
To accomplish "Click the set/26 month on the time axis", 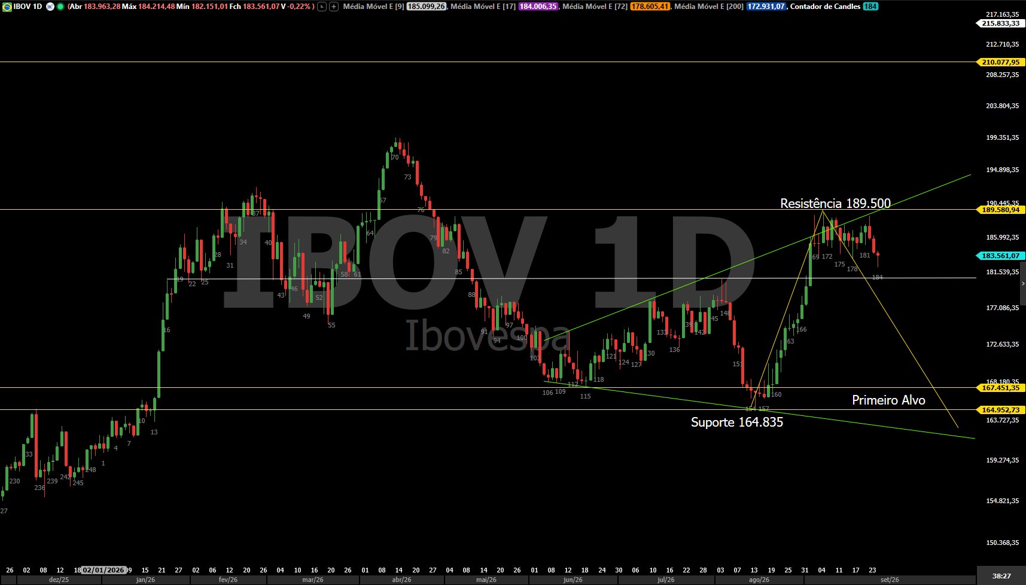I will 890,580.
